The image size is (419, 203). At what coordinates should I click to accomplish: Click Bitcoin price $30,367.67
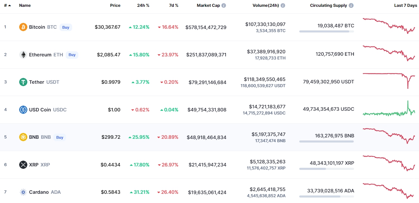click(108, 27)
